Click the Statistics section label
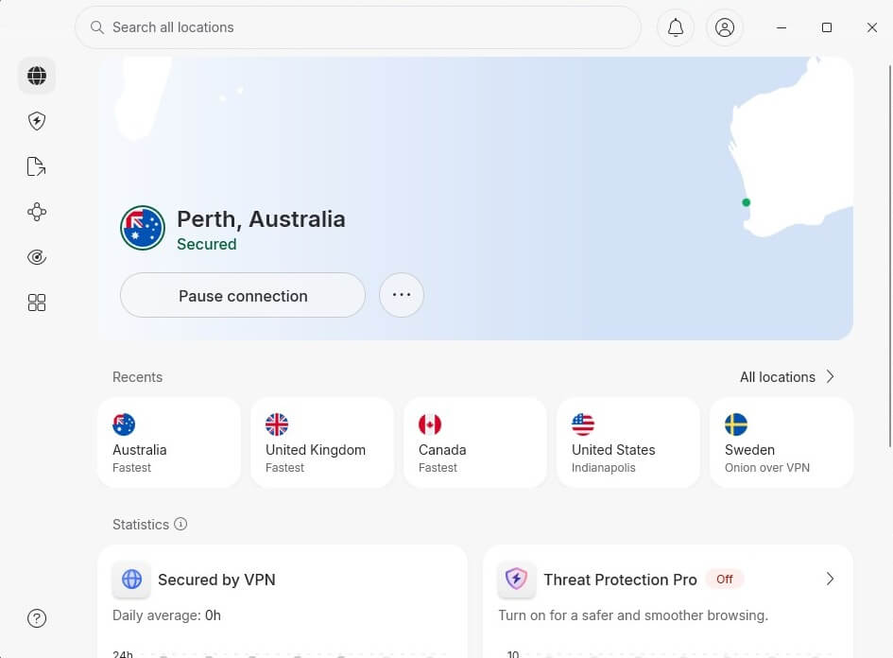 (x=141, y=524)
